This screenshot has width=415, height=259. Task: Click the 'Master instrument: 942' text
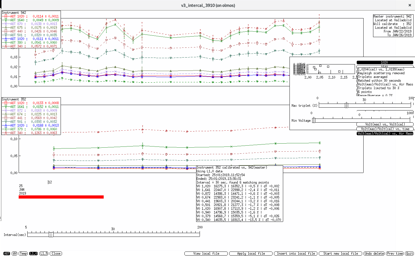[x=392, y=16]
